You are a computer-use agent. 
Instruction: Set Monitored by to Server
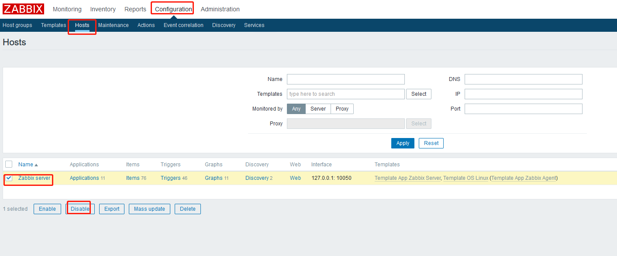[318, 109]
